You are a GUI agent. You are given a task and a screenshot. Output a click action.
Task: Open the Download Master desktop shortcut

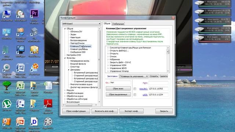pos(21,35)
